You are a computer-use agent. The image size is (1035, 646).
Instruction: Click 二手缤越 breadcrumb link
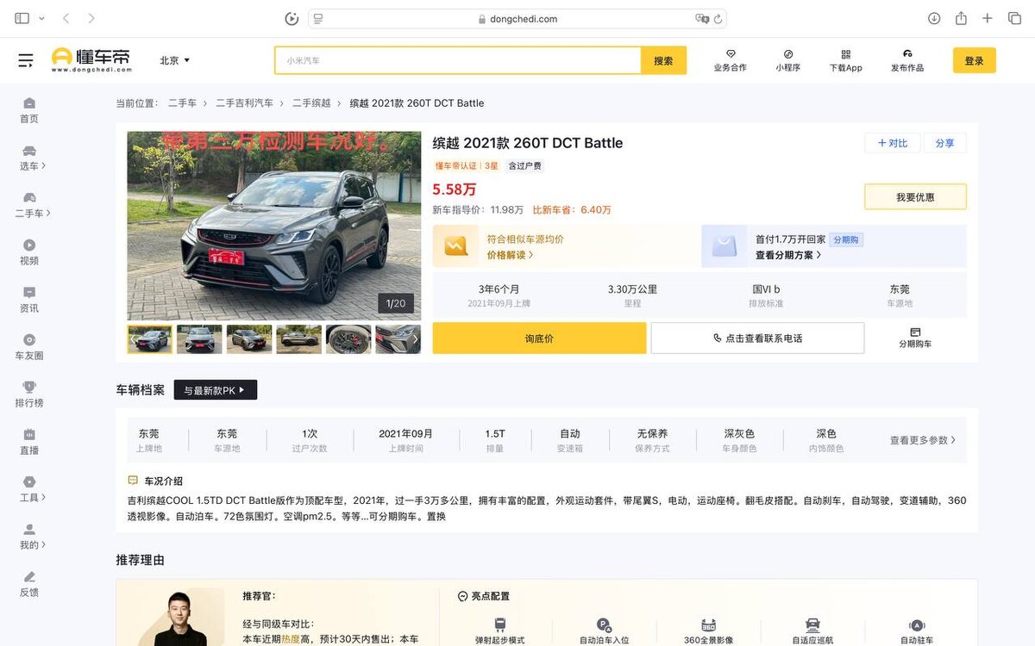pyautogui.click(x=311, y=103)
